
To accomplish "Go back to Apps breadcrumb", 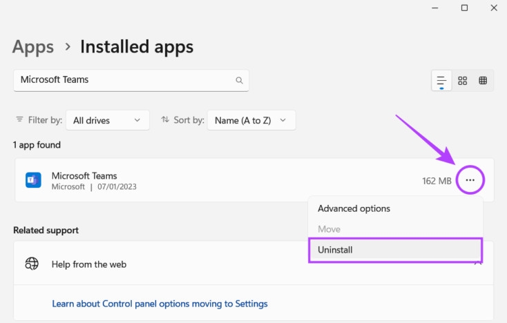I will 33,47.
